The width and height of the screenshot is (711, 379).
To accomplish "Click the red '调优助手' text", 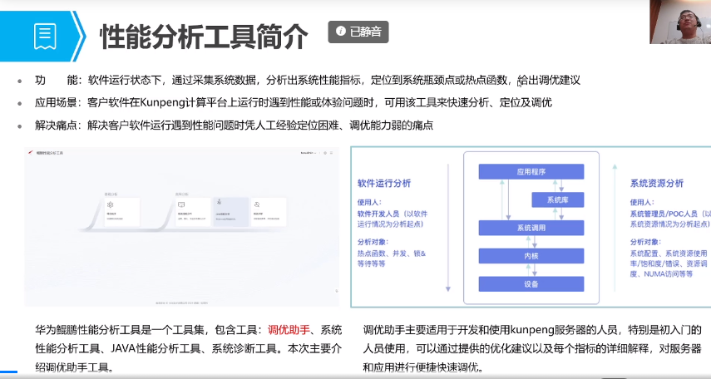I will pyautogui.click(x=289, y=330).
